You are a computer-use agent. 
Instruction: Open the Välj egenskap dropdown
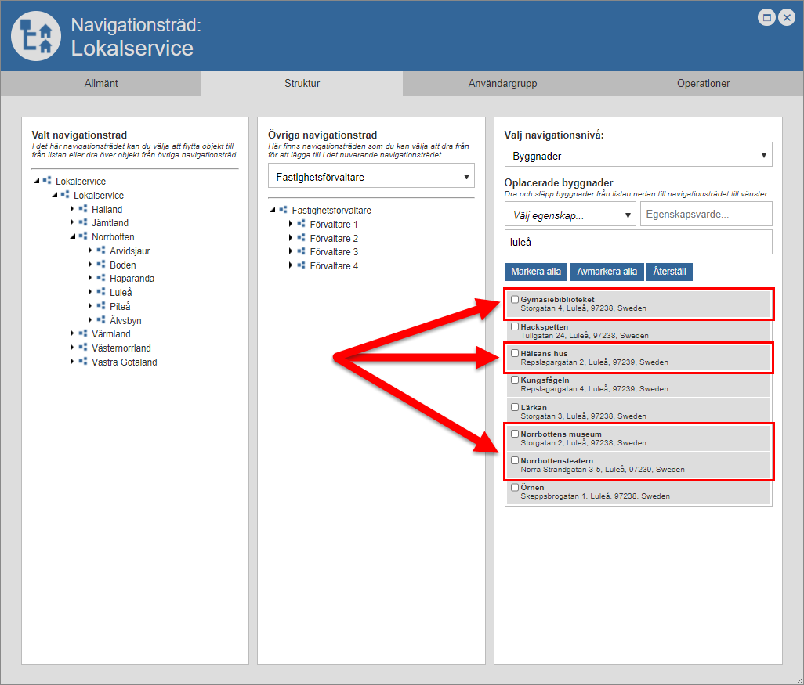(570, 214)
